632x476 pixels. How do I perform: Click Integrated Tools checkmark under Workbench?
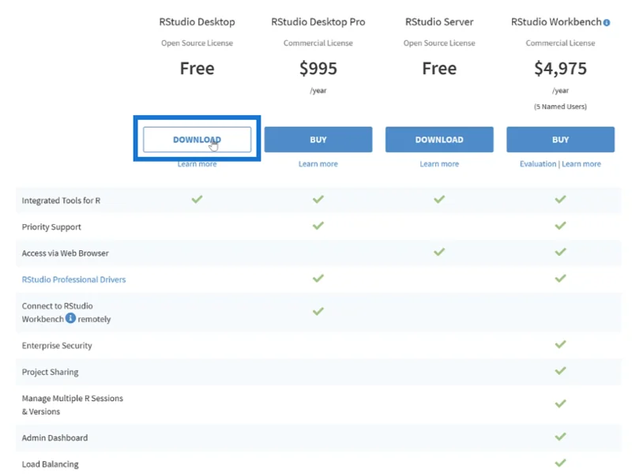(560, 200)
